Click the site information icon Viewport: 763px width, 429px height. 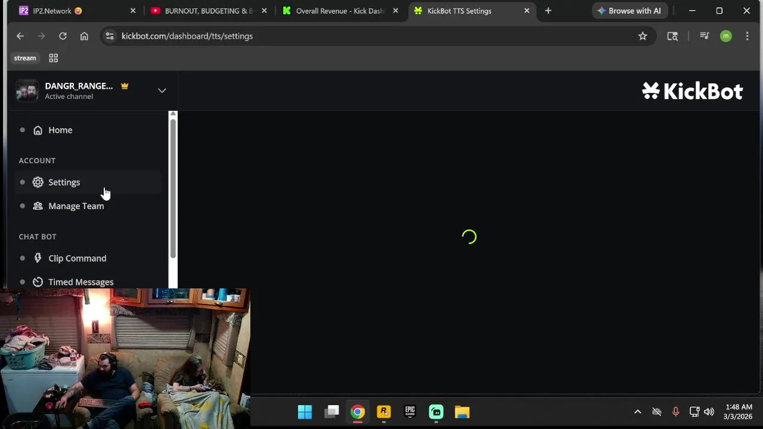tap(109, 36)
